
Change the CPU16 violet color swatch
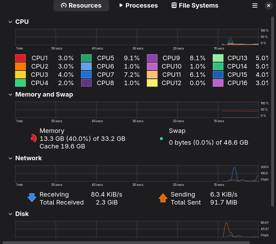218,83
